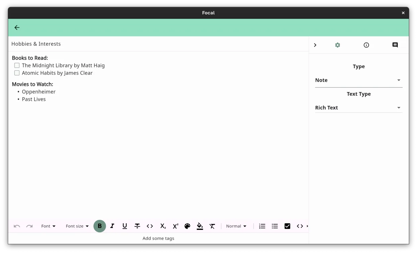Screen dimensions: 417x253
Task: Click the Oppenheimer bullet item
Action: (39, 92)
